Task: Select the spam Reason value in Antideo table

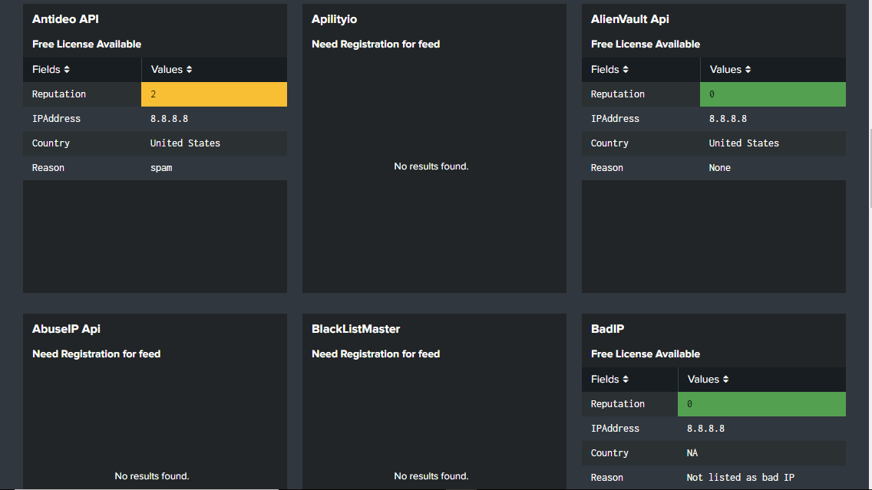Action: 161,167
